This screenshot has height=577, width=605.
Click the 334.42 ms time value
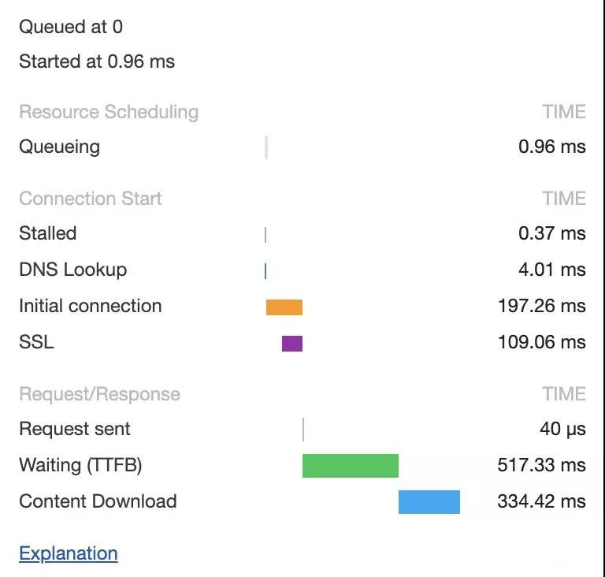coord(541,501)
